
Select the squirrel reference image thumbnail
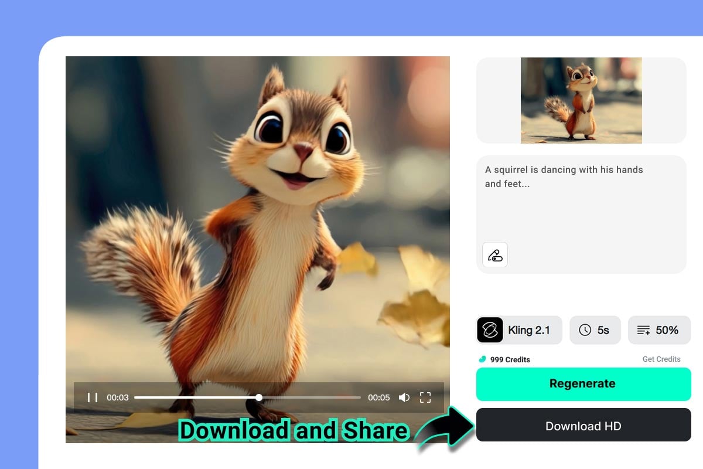[581, 100]
